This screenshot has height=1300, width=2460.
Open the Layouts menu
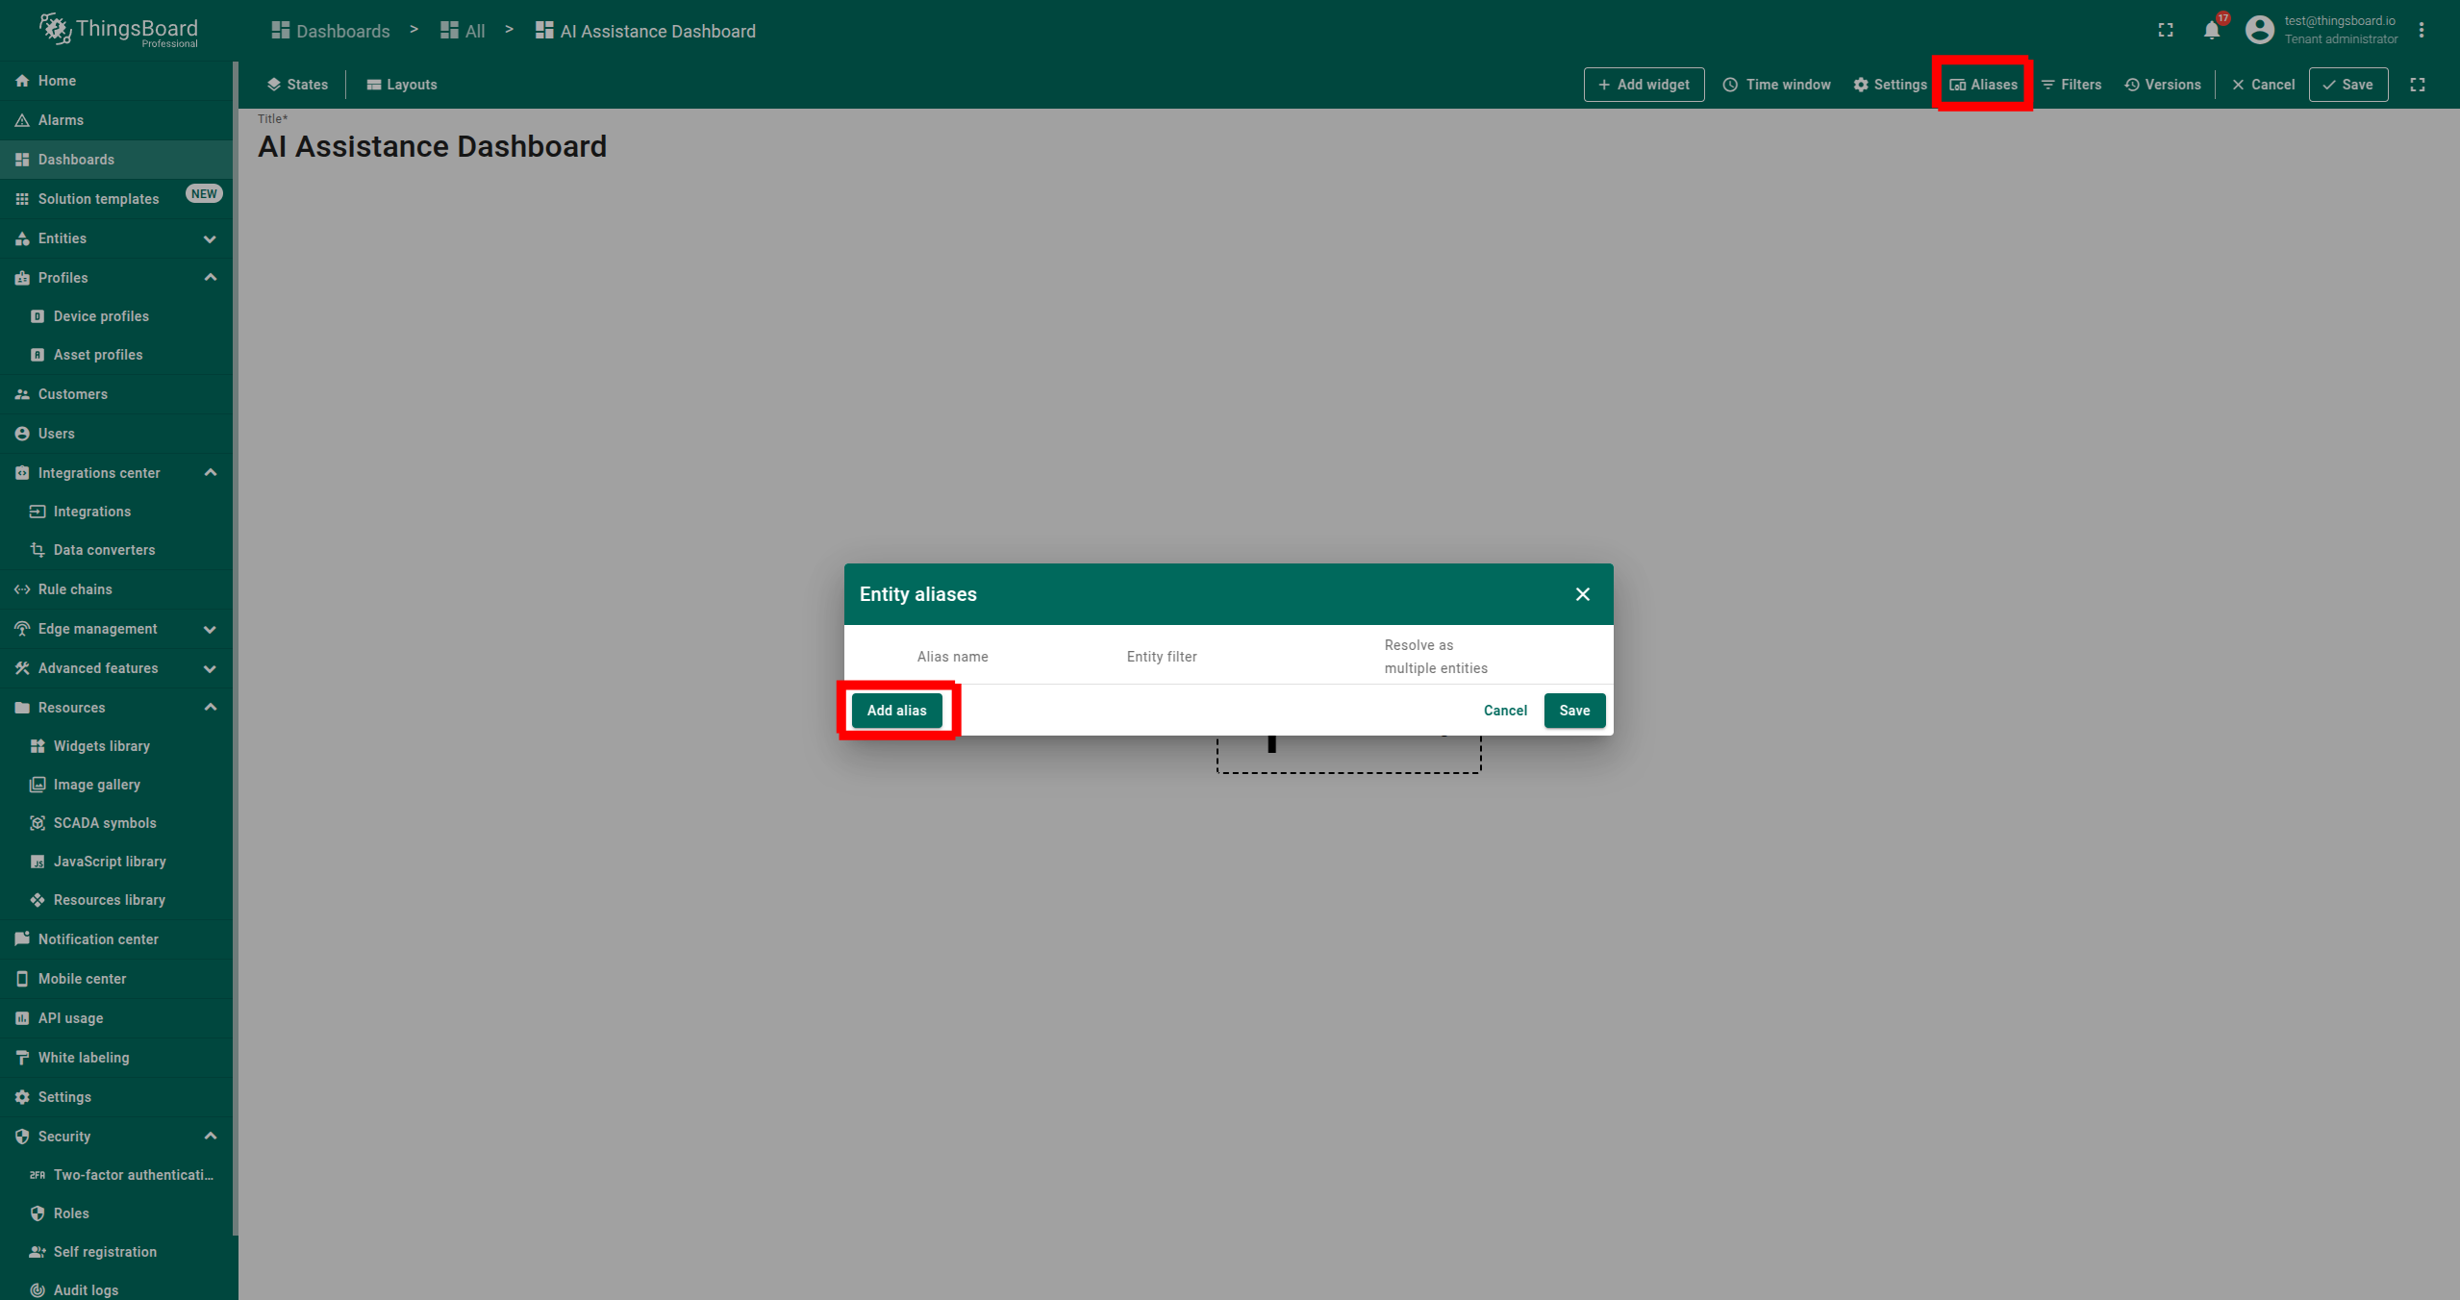[x=402, y=85]
